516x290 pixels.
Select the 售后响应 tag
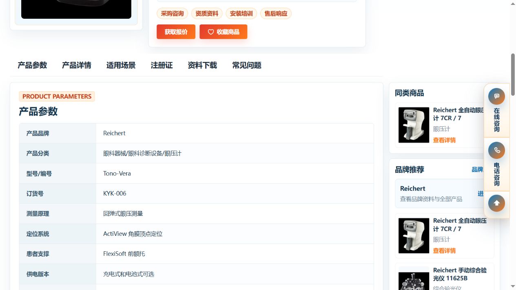tap(276, 13)
